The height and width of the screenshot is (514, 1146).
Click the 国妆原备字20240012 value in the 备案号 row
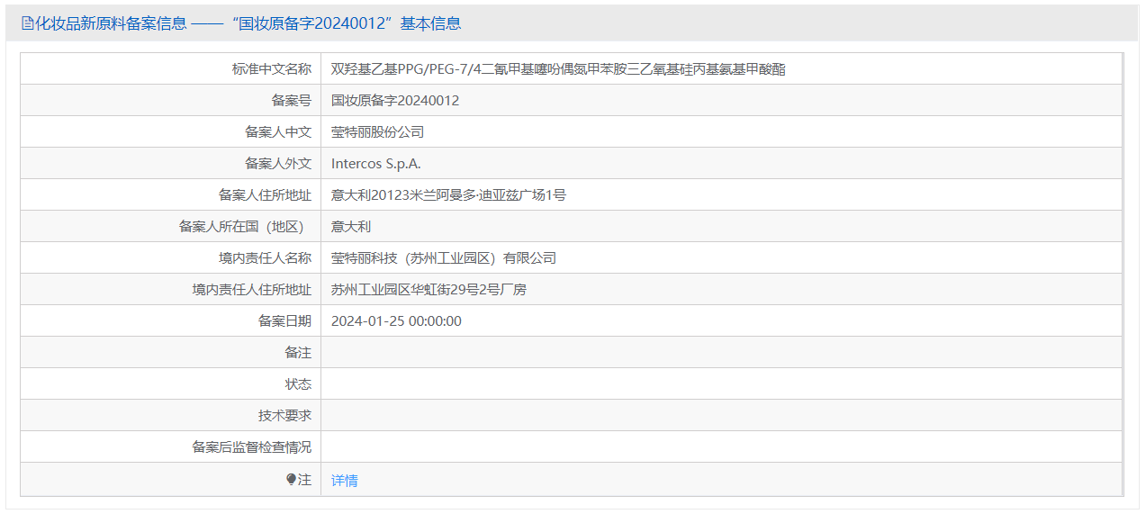click(395, 100)
